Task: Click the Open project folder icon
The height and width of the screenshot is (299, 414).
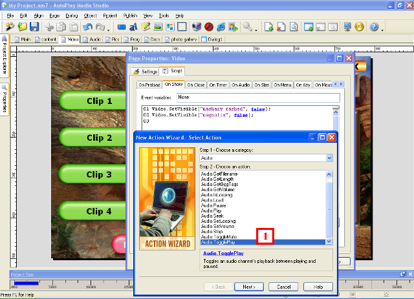Action: pyautogui.click(x=23, y=27)
